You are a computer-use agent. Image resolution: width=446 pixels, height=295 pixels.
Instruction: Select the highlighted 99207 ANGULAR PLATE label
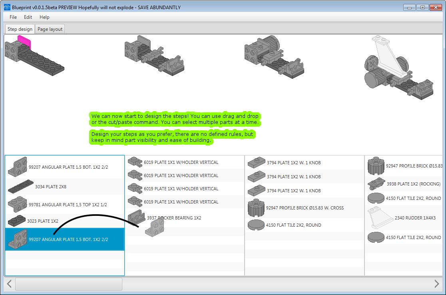tap(68, 239)
